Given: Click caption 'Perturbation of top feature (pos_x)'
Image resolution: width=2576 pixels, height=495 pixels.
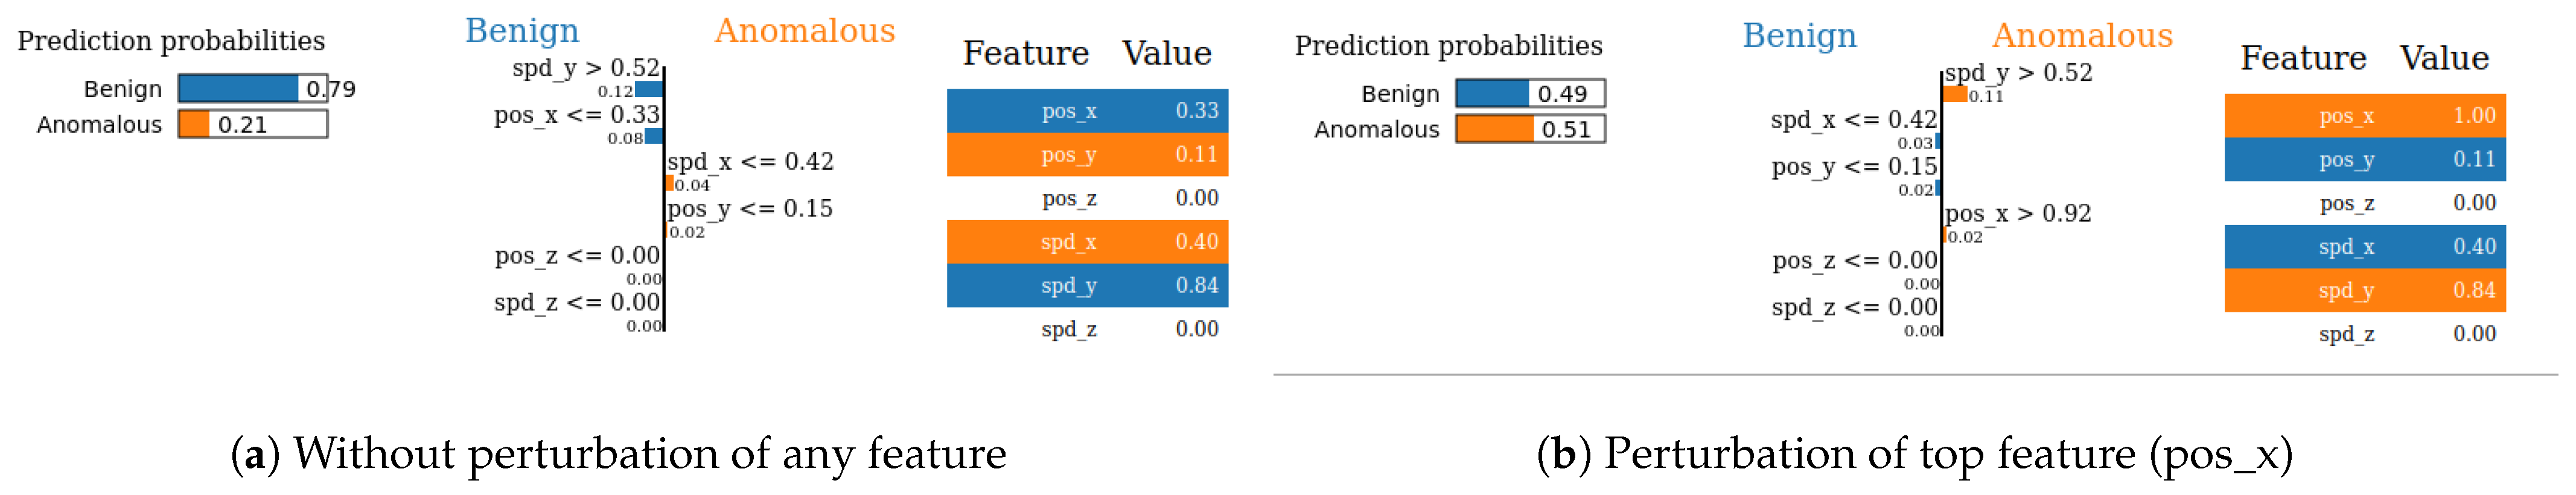Looking at the screenshot, I should pyautogui.click(x=1914, y=454).
